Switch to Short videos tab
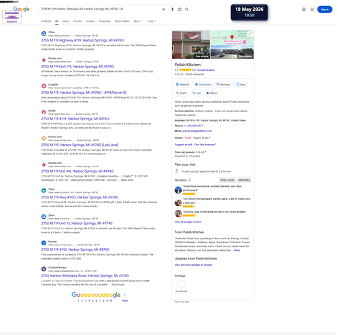 [x=122, y=21]
